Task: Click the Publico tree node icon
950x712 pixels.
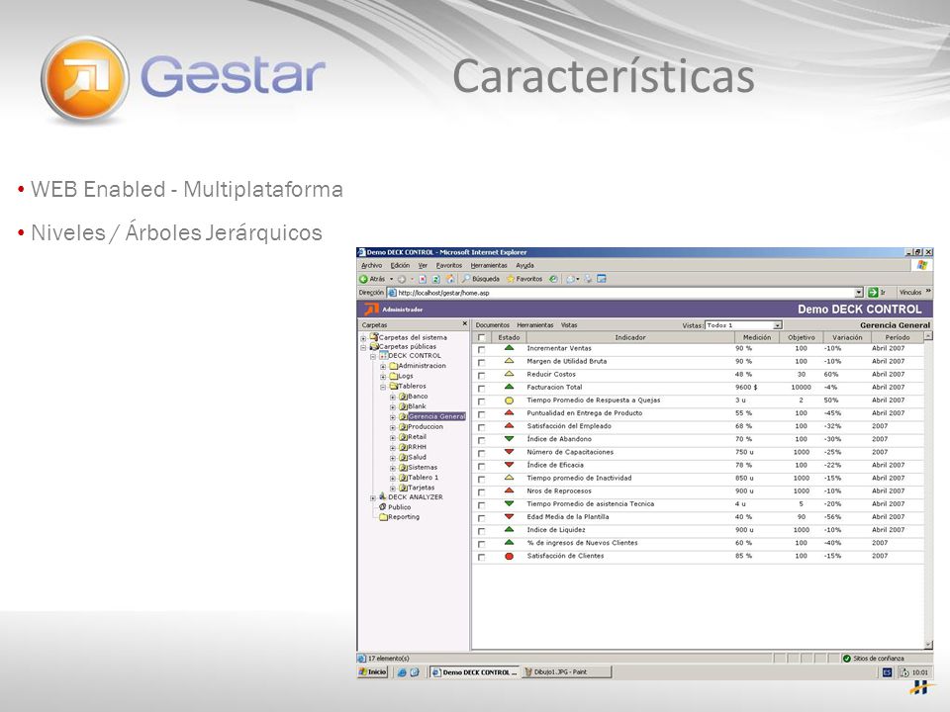Action: click(383, 507)
